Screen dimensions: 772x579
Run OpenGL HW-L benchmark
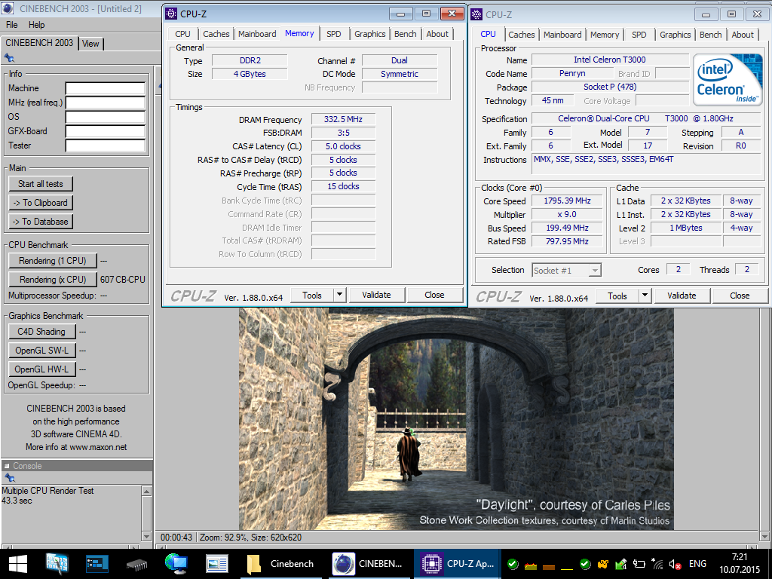(42, 369)
